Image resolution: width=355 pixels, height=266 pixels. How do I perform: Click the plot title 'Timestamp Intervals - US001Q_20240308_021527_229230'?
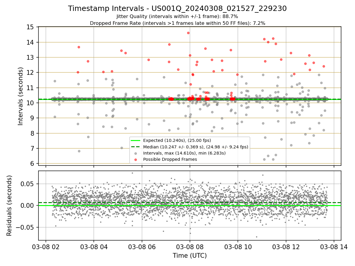pos(177,9)
